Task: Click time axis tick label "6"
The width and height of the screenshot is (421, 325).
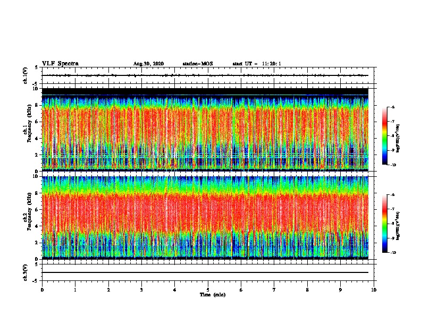Action: click(241, 290)
